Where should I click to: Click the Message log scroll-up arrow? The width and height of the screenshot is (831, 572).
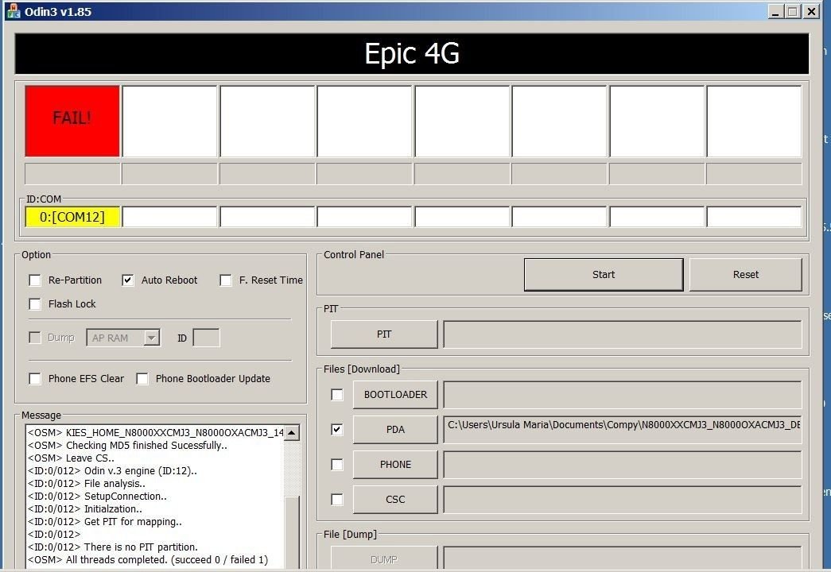292,433
